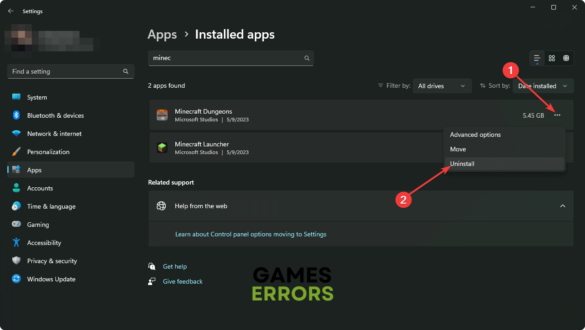This screenshot has width=585, height=330.
Task: Open the Sort by Date installed dropdown
Action: pyautogui.click(x=543, y=86)
